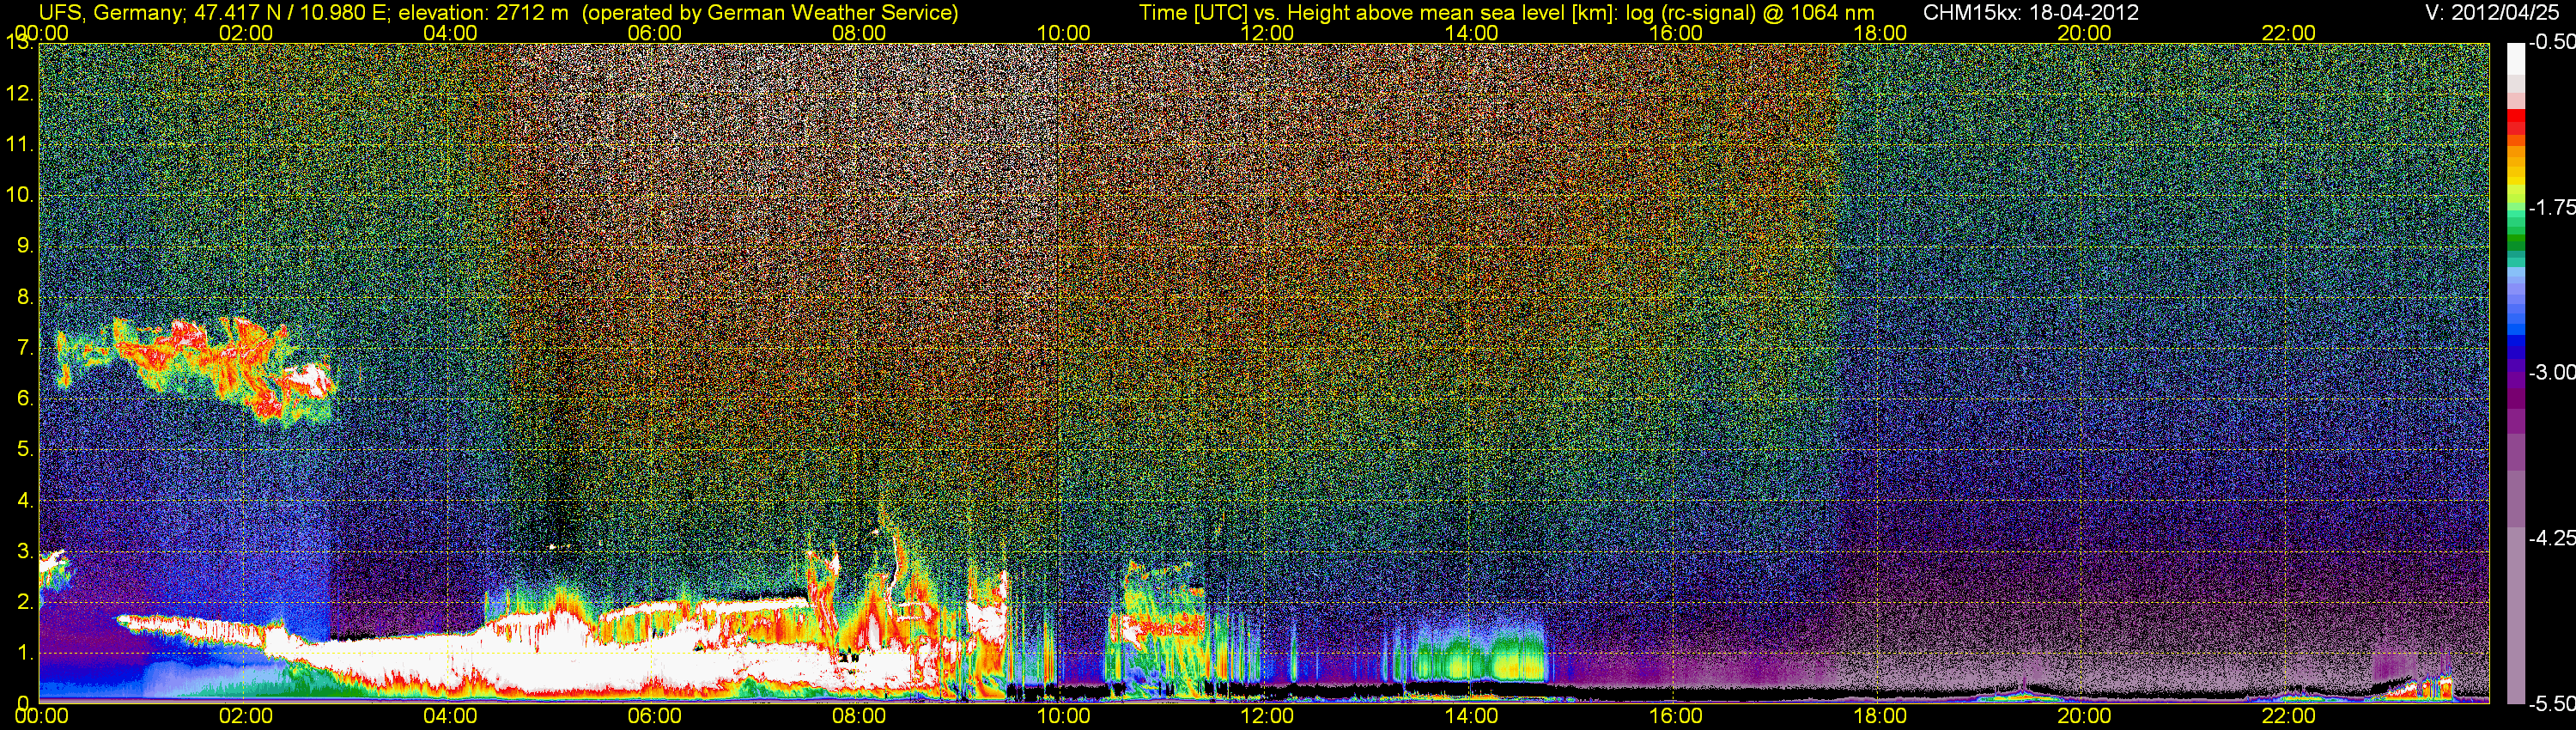
Task: Click '18:00' on the bottom time axis
Action: click(1880, 716)
